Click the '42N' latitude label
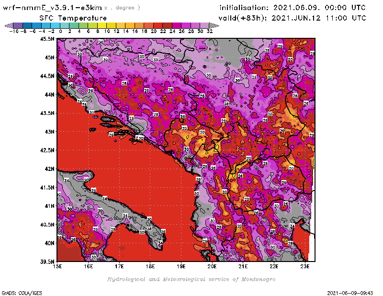Screen dimensions: 383x296 (49, 169)
